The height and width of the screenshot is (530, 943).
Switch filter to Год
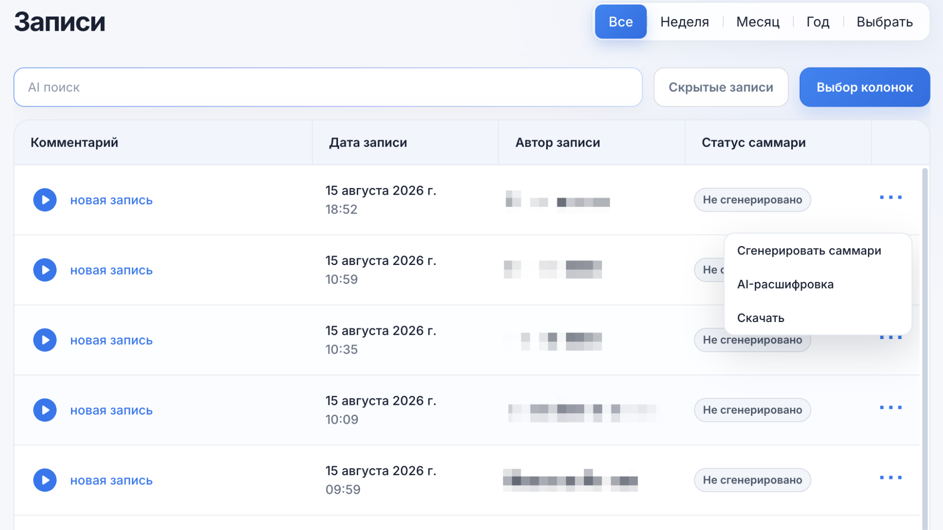coord(818,22)
